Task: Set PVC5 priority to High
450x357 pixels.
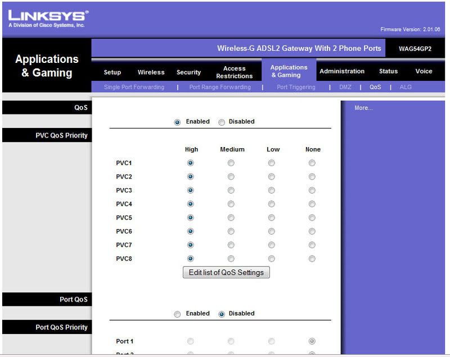Action: coord(190,218)
